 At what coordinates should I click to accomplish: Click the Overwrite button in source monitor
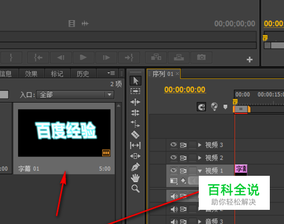click(x=179, y=57)
